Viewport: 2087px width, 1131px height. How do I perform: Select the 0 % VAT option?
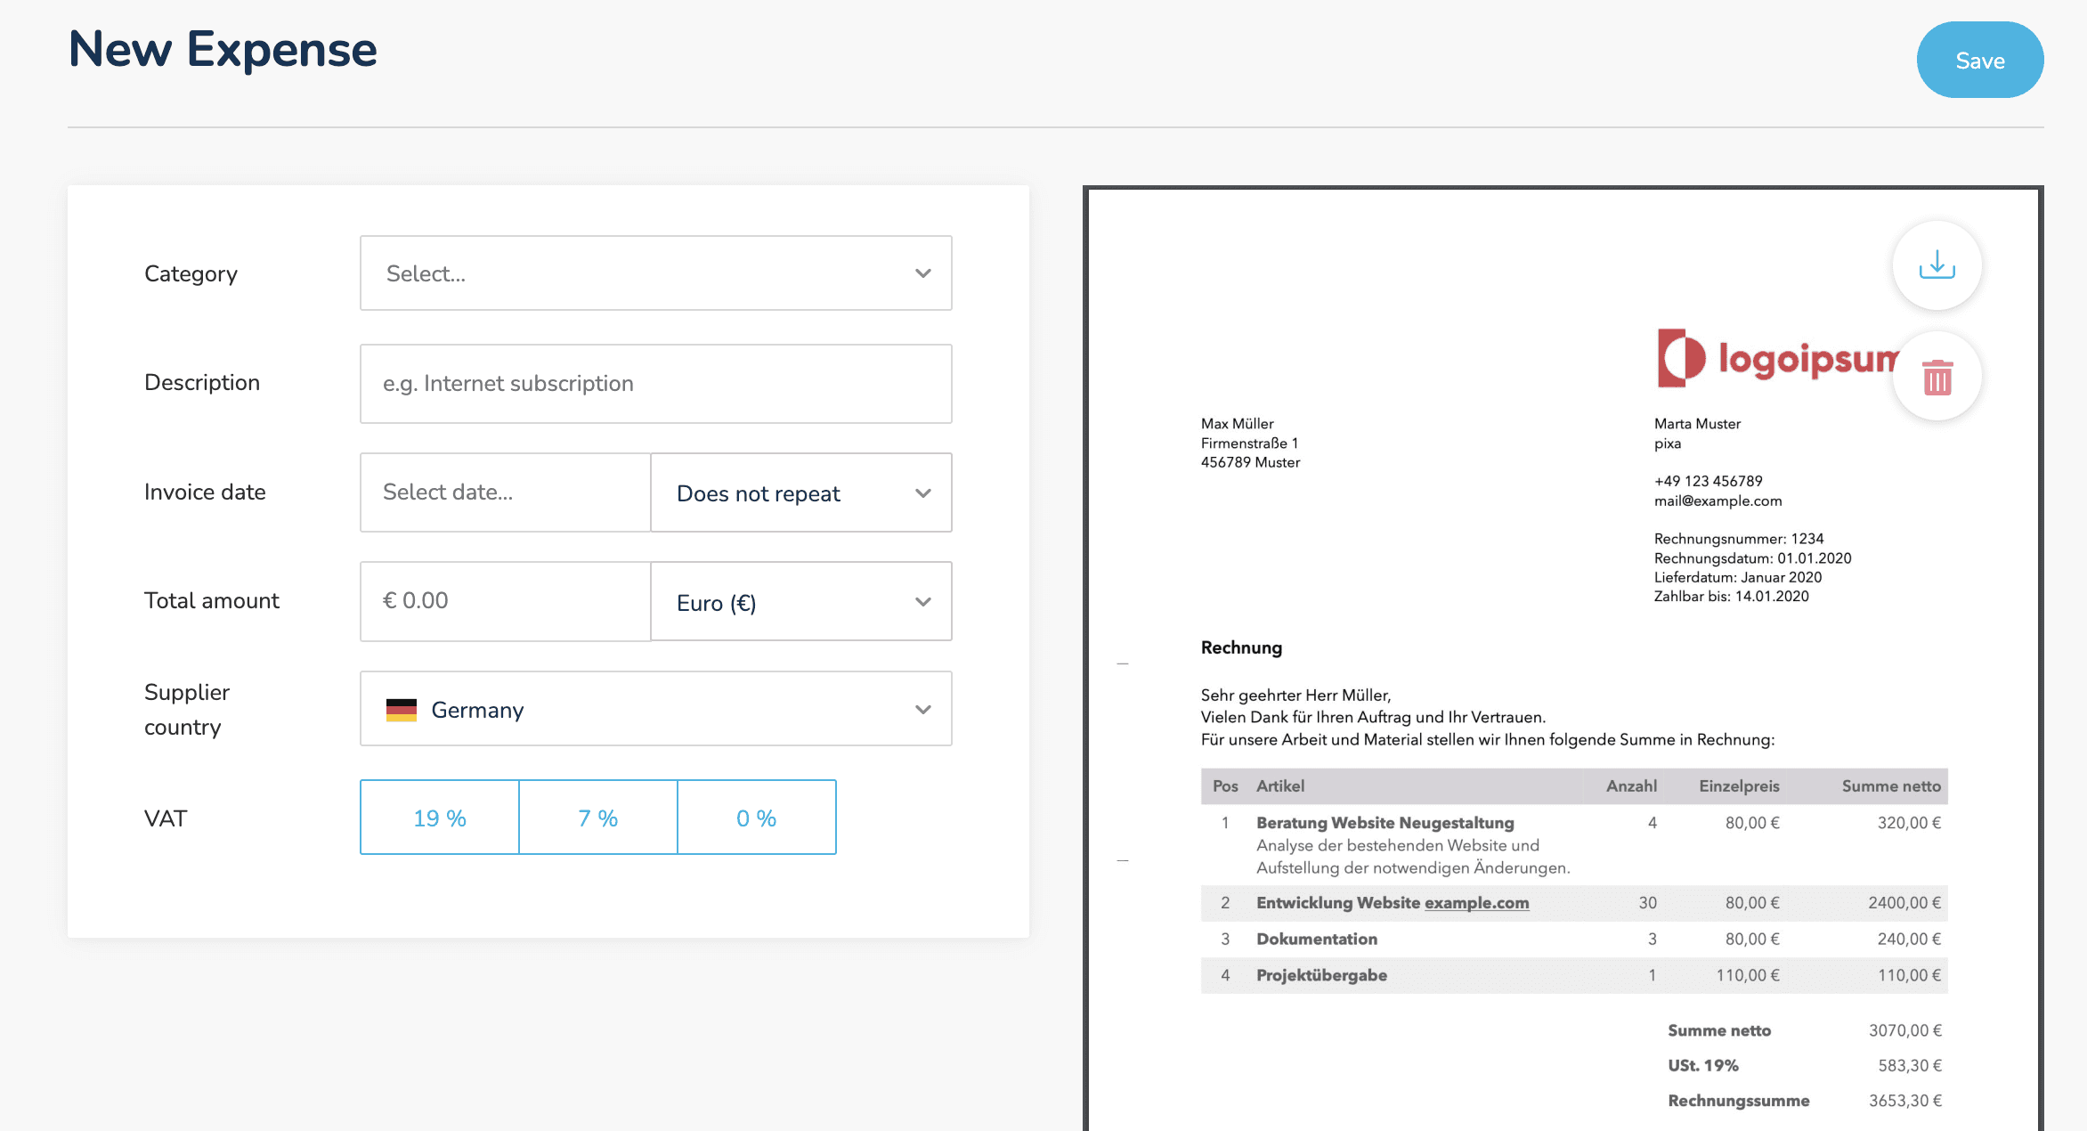(757, 818)
